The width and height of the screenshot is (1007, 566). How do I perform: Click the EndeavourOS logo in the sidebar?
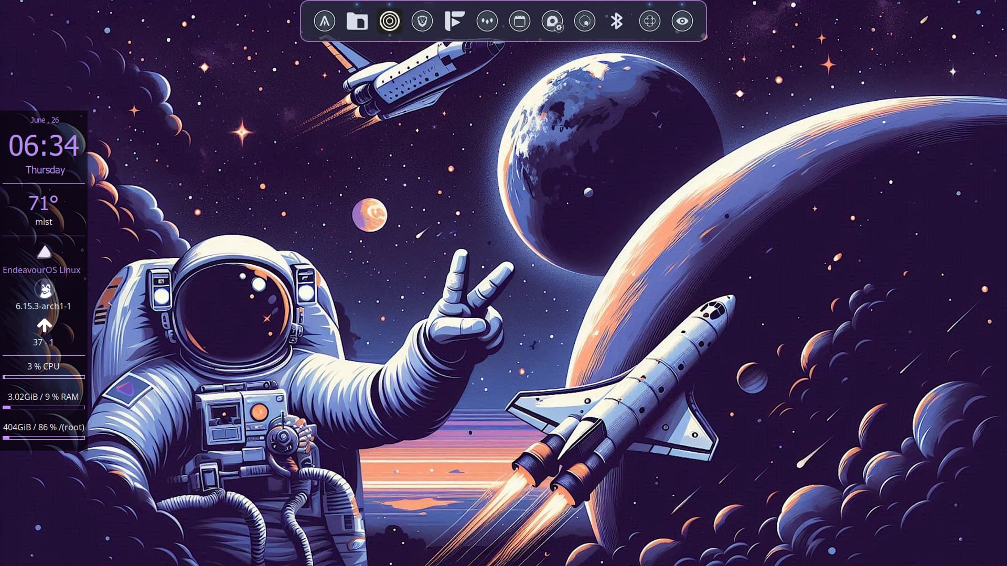pos(44,253)
